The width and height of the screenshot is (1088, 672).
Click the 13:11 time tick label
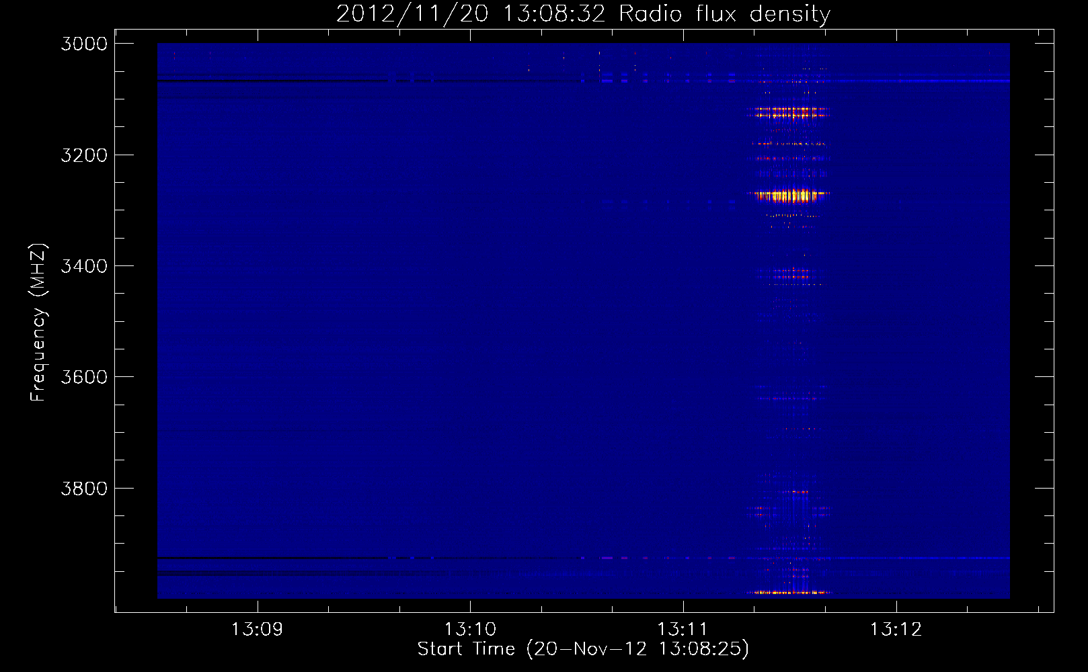(x=683, y=630)
